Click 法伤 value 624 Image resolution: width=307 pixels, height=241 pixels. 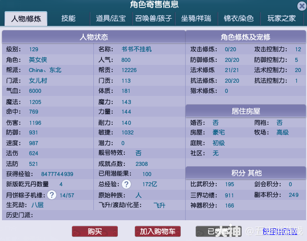tap(33, 153)
